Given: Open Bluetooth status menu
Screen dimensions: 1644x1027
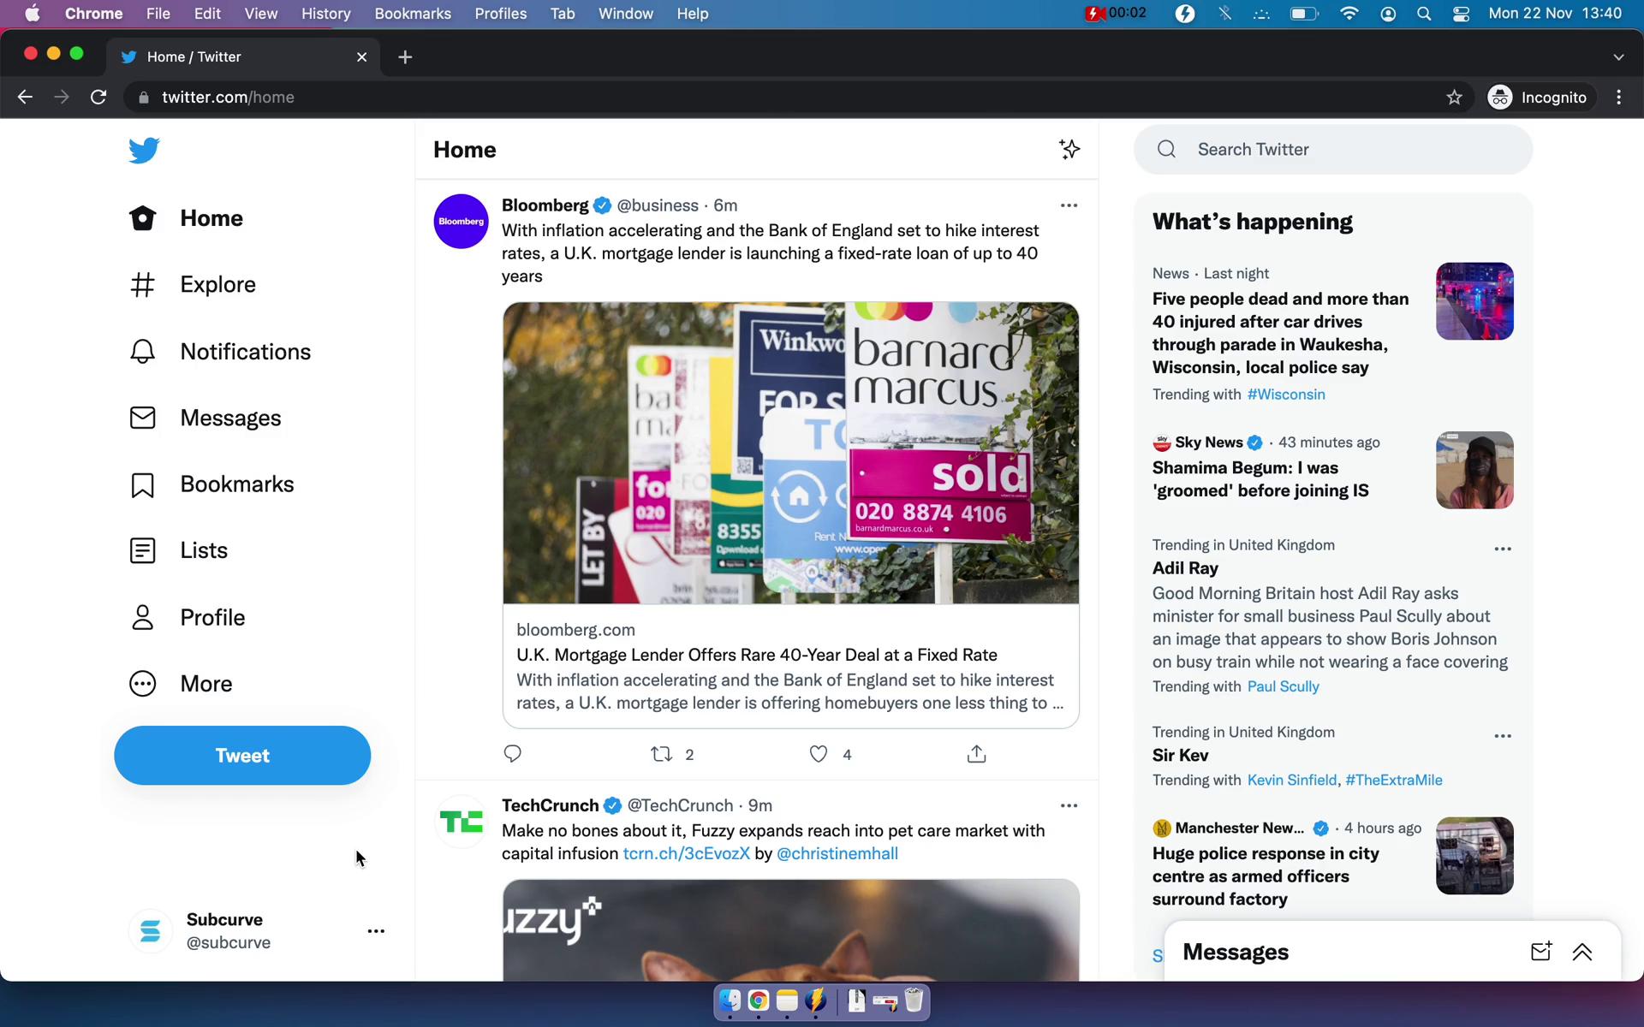Looking at the screenshot, I should click(x=1224, y=14).
